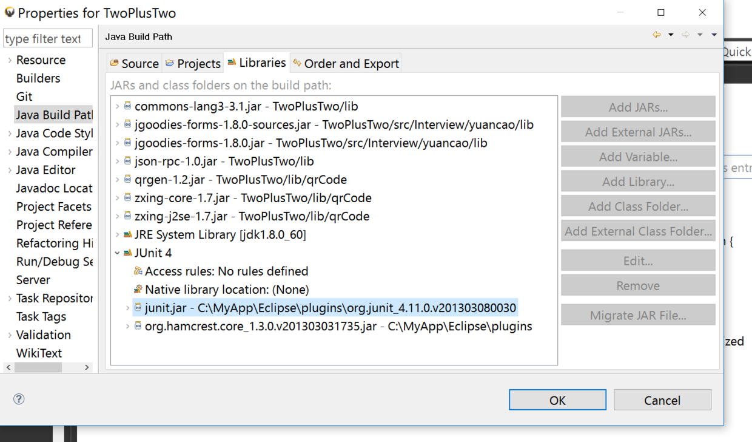
Task: Open the Order and Export tab
Action: tap(346, 63)
